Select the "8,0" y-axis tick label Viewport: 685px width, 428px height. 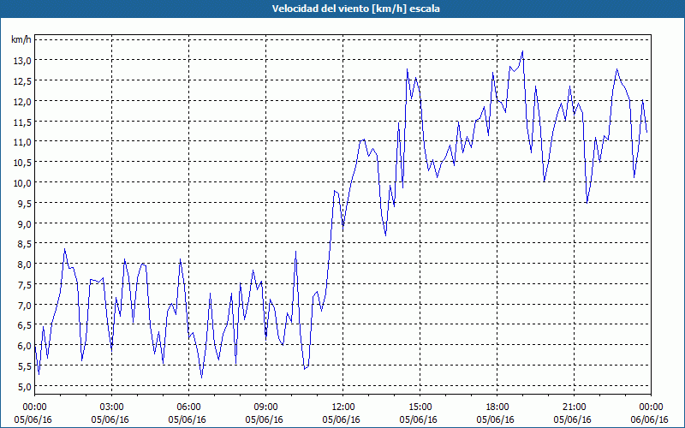(x=25, y=264)
